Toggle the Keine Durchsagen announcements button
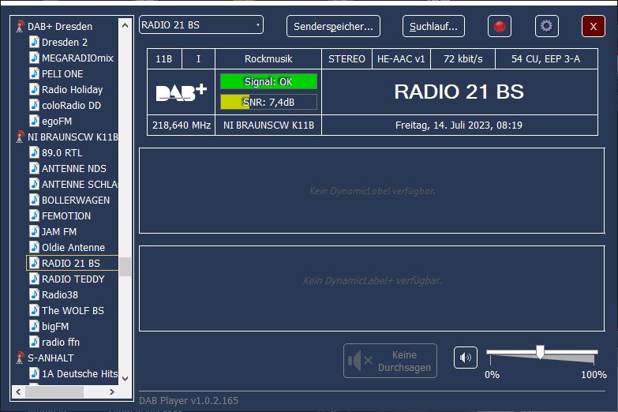Viewport: 618px width, 412px height. [x=390, y=361]
